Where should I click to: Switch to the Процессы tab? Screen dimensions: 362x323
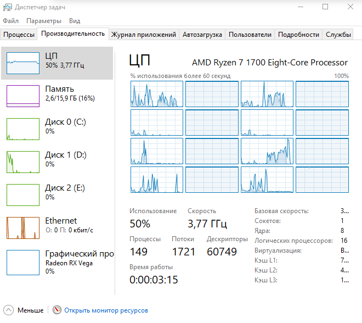19,35
